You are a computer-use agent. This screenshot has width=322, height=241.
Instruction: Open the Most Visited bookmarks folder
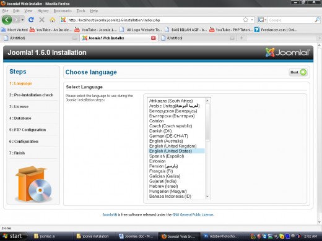tap(14, 30)
